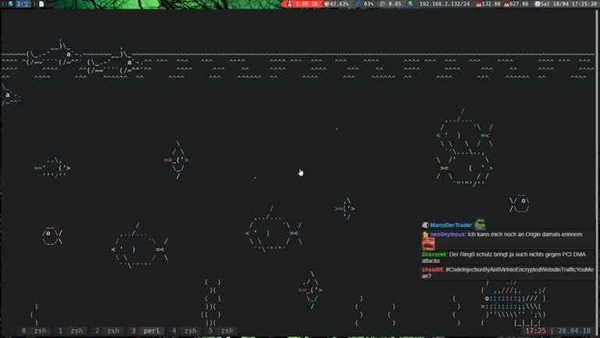Click the 'Ich kann mich noch an Origin' message
This screenshot has height=338, width=600.
525,235
